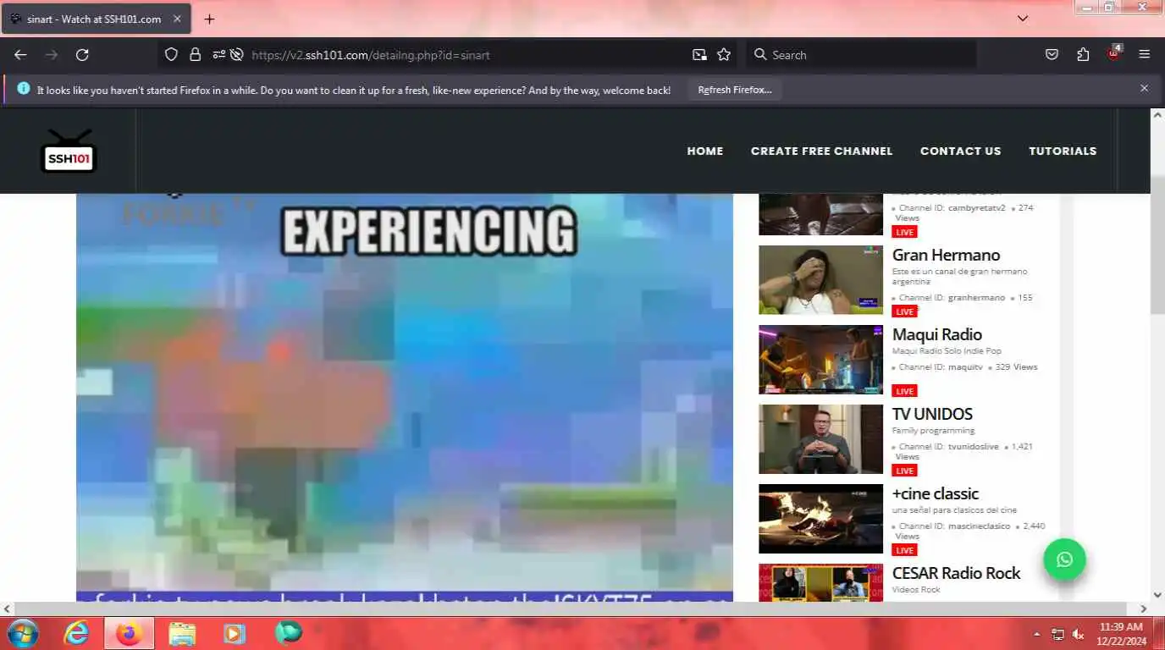This screenshot has width=1165, height=650.
Task: Open a new tab with the plus button
Action: point(209,19)
